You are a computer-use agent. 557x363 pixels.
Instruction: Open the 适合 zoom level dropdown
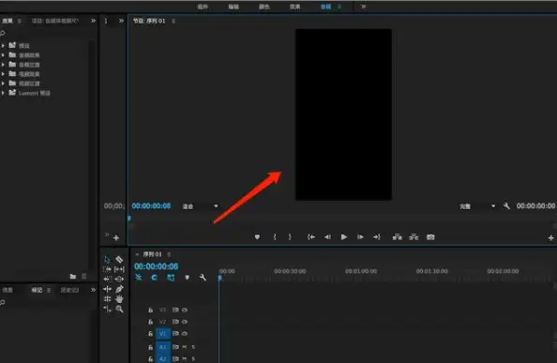pos(201,206)
